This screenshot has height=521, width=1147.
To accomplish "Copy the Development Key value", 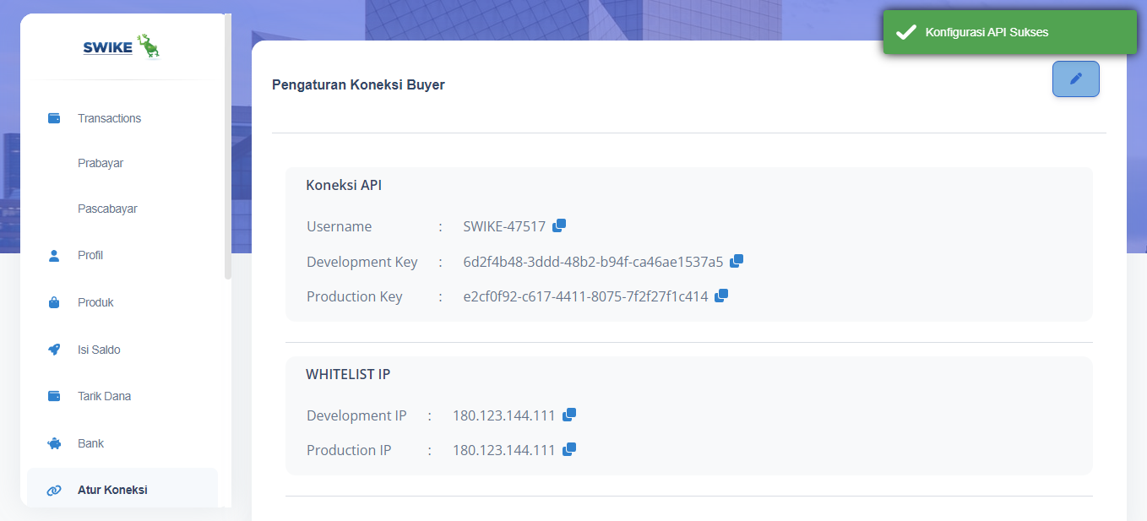I will click(x=737, y=261).
